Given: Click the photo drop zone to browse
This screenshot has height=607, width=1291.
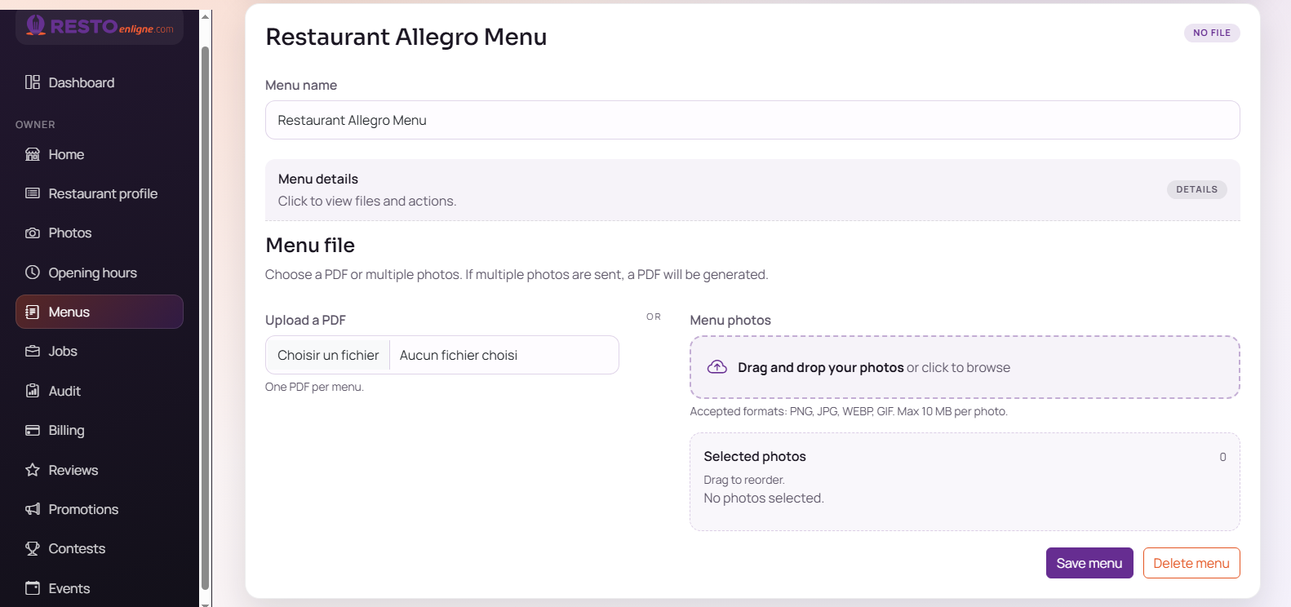Looking at the screenshot, I should tap(964, 367).
